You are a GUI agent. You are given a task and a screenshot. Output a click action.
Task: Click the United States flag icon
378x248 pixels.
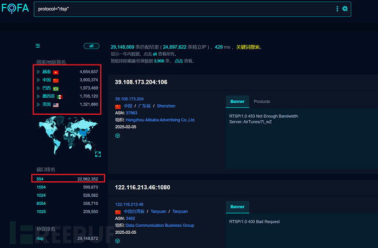[56, 105]
